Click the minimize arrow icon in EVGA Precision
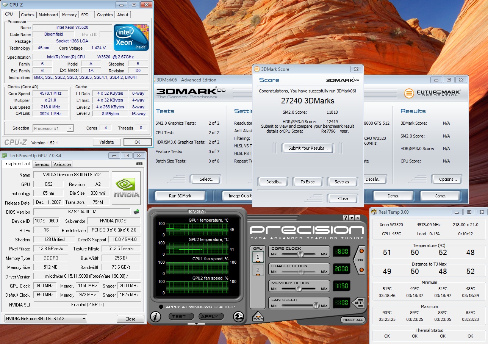Image resolution: width=488 pixels, height=344 pixels. pos(352,218)
